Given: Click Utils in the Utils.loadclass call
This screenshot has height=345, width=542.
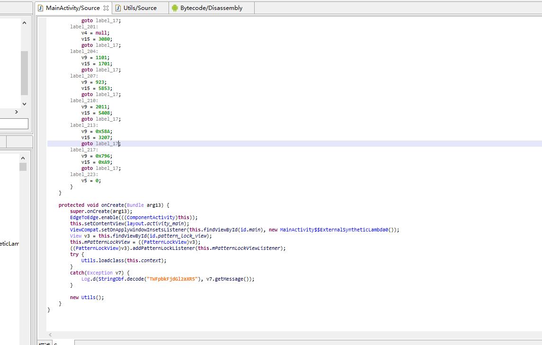Looking at the screenshot, I should [89, 261].
